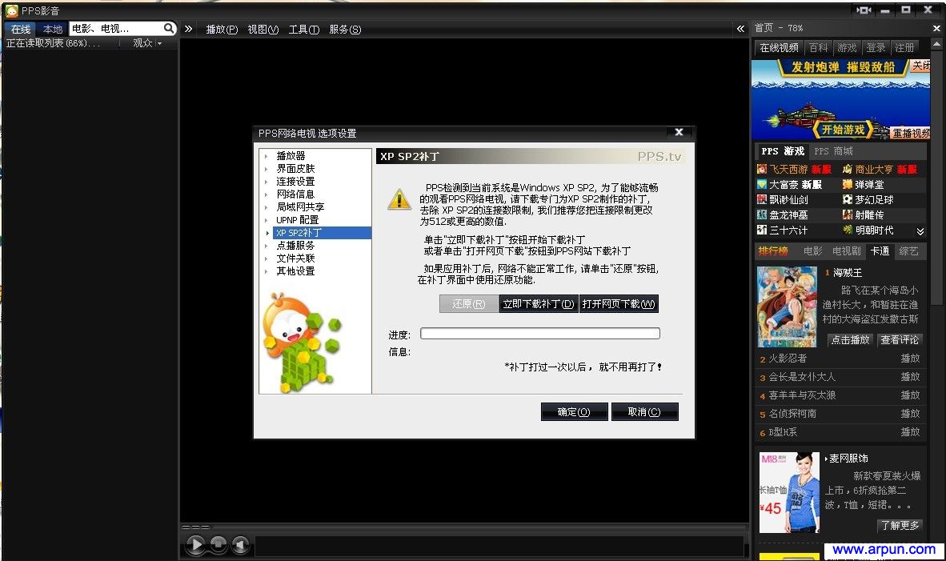This screenshot has height=561, width=946.
Task: Select the 盘龙神墓 game icon
Action: (761, 214)
